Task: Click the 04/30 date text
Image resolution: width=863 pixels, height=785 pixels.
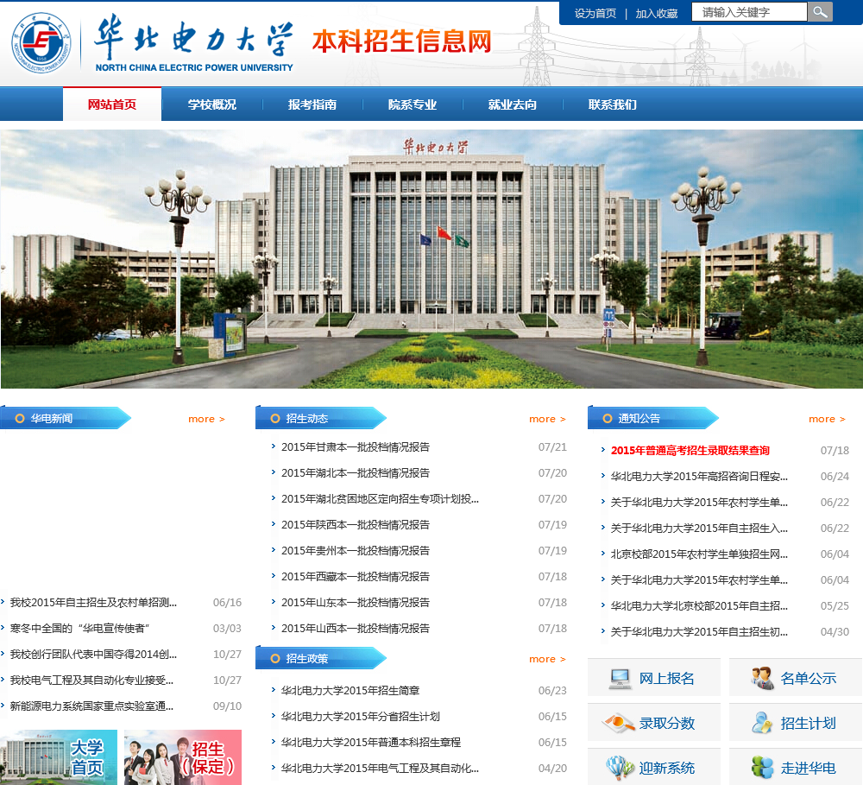Action: pos(835,631)
